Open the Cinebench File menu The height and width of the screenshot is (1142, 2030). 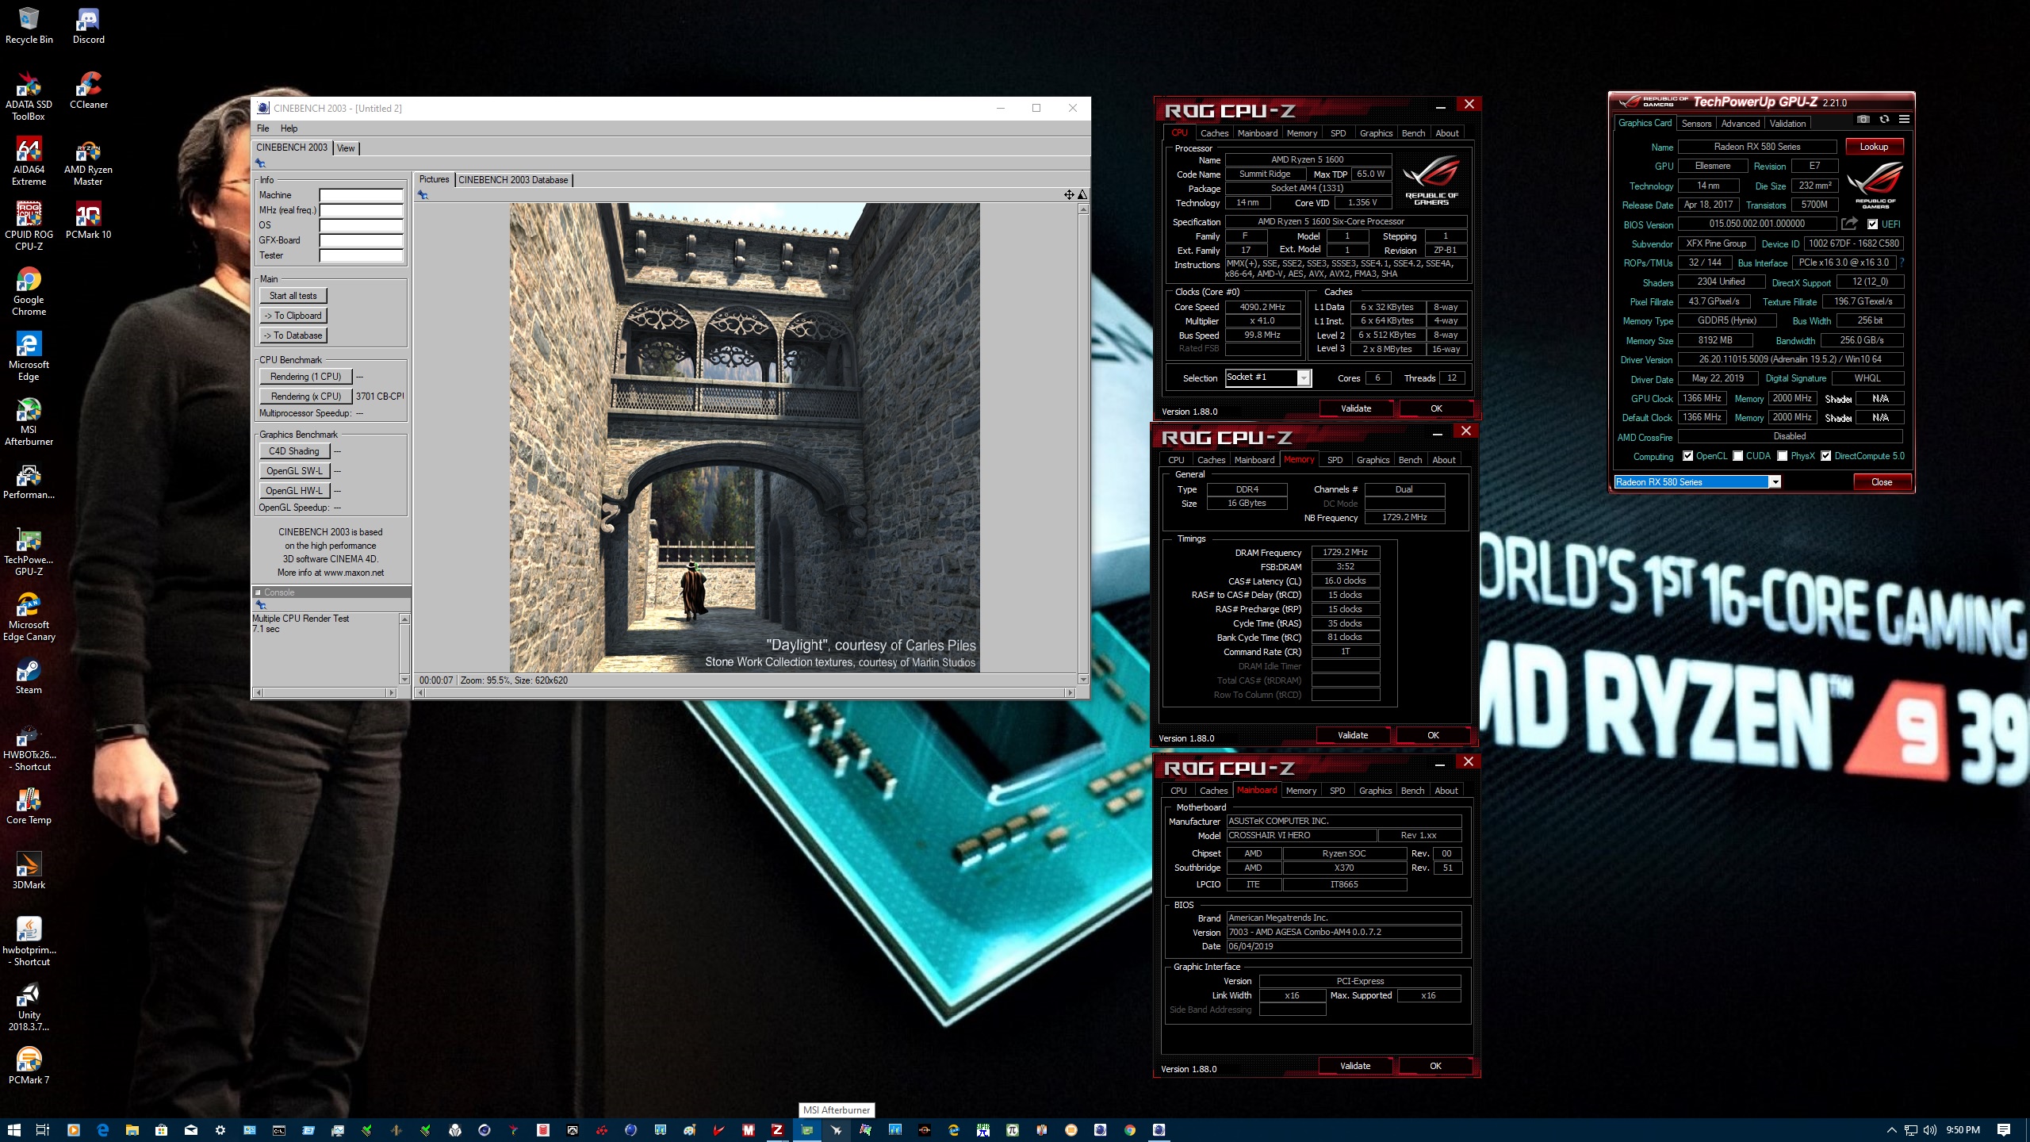coord(262,128)
